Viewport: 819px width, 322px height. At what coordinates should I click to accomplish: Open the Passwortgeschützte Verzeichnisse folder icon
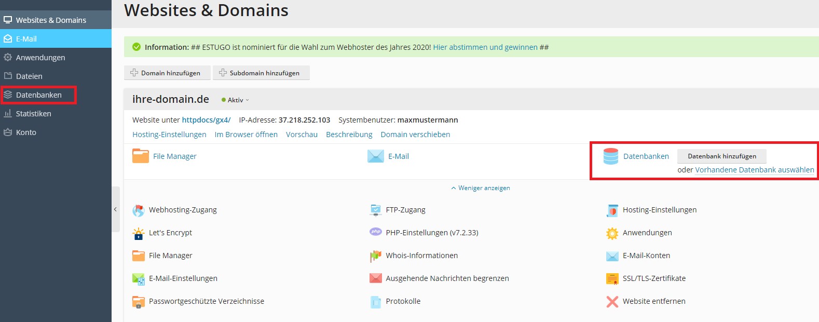(x=138, y=302)
